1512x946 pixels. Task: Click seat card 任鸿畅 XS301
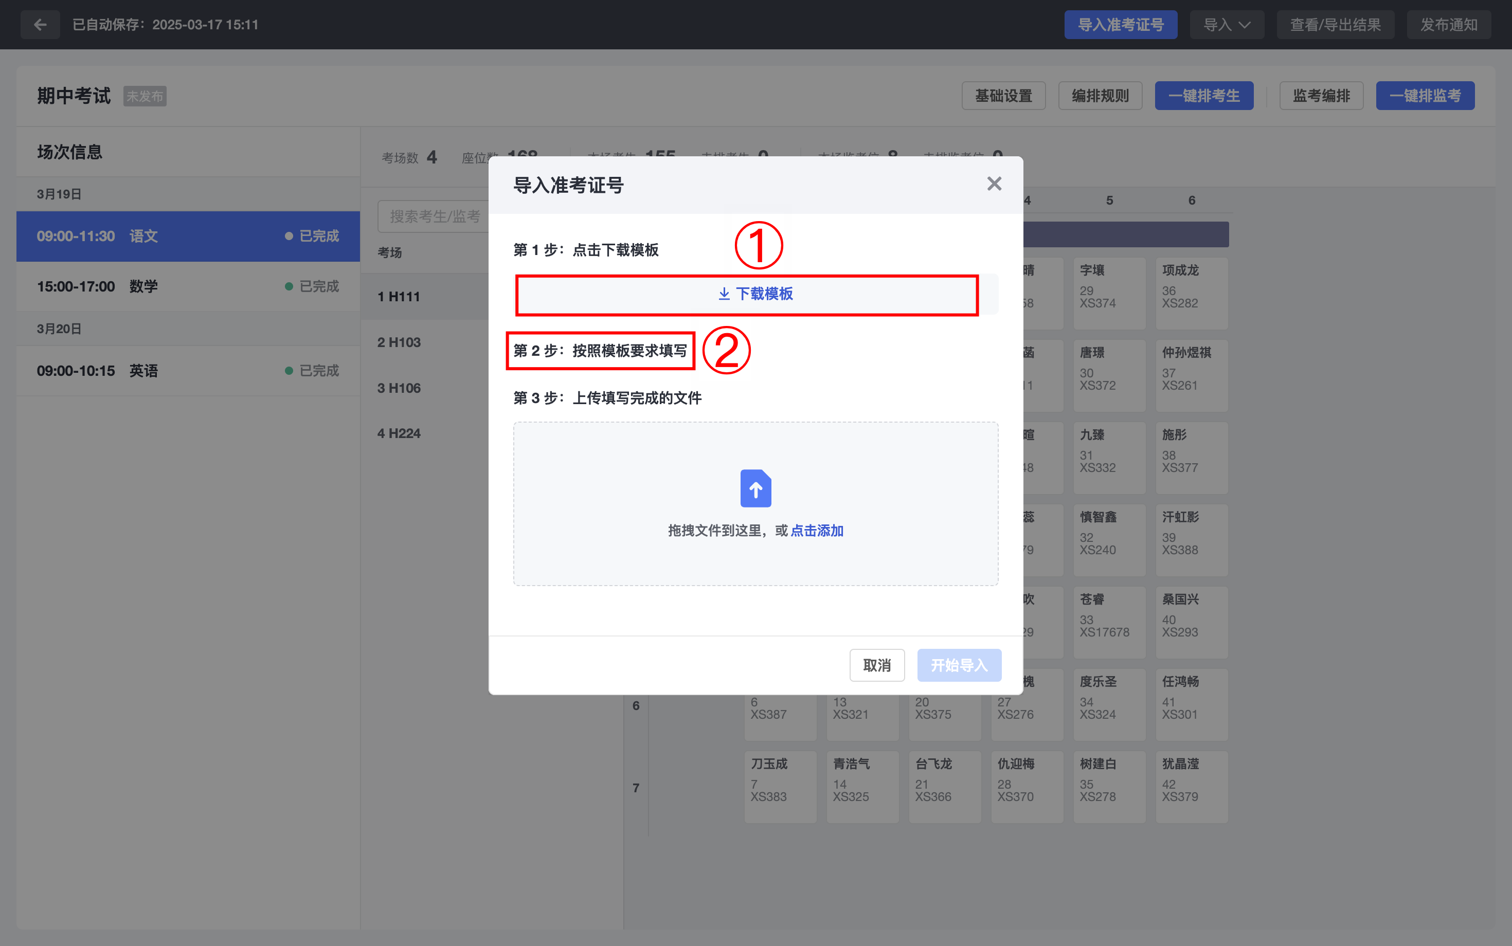(x=1192, y=704)
